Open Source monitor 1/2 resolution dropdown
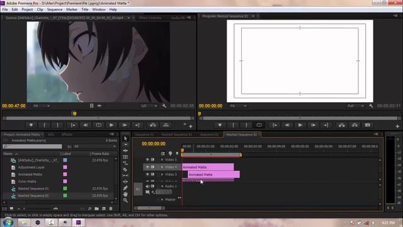Viewport: 403px width, 227px height. pyautogui.click(x=149, y=106)
